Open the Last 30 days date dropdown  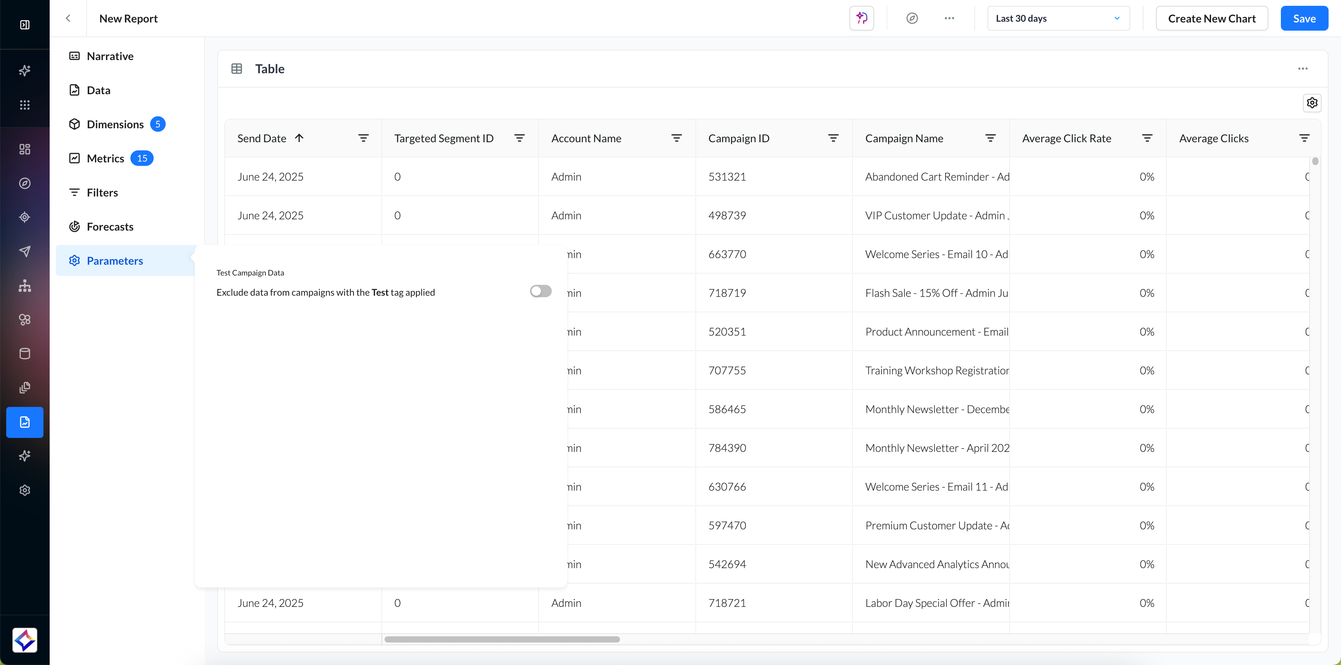[x=1058, y=18]
